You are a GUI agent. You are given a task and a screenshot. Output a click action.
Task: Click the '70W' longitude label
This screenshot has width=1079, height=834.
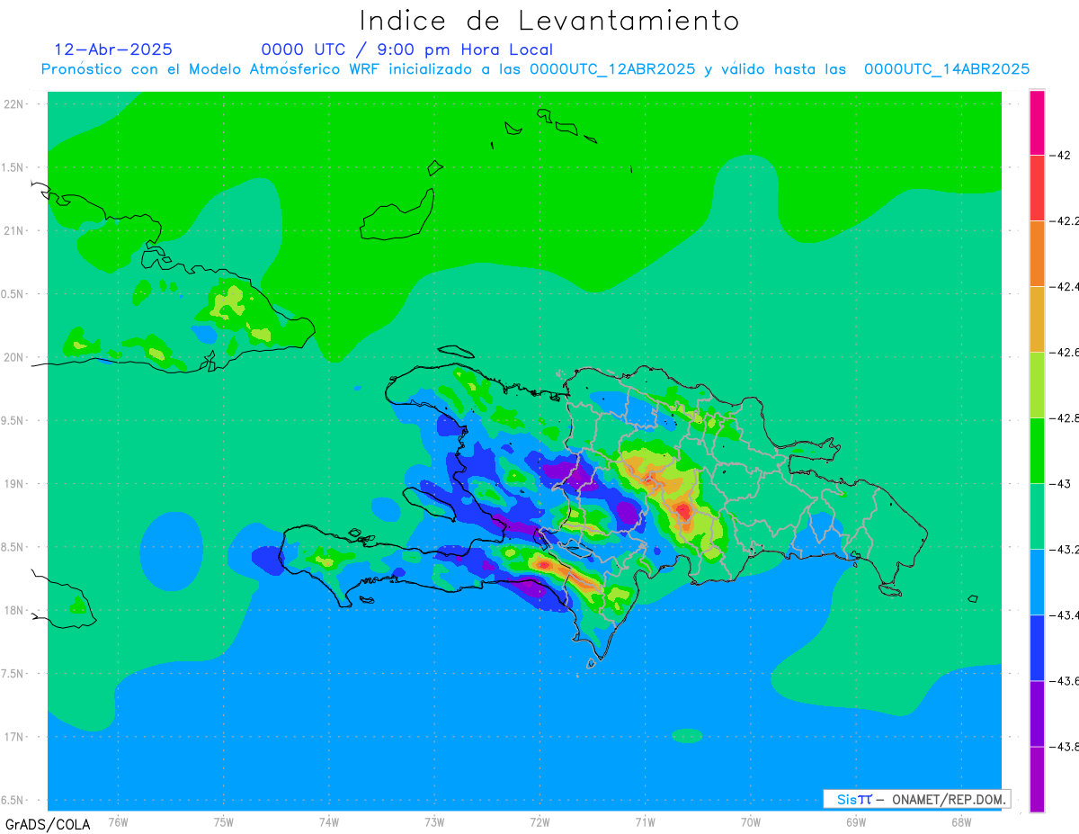point(751,821)
